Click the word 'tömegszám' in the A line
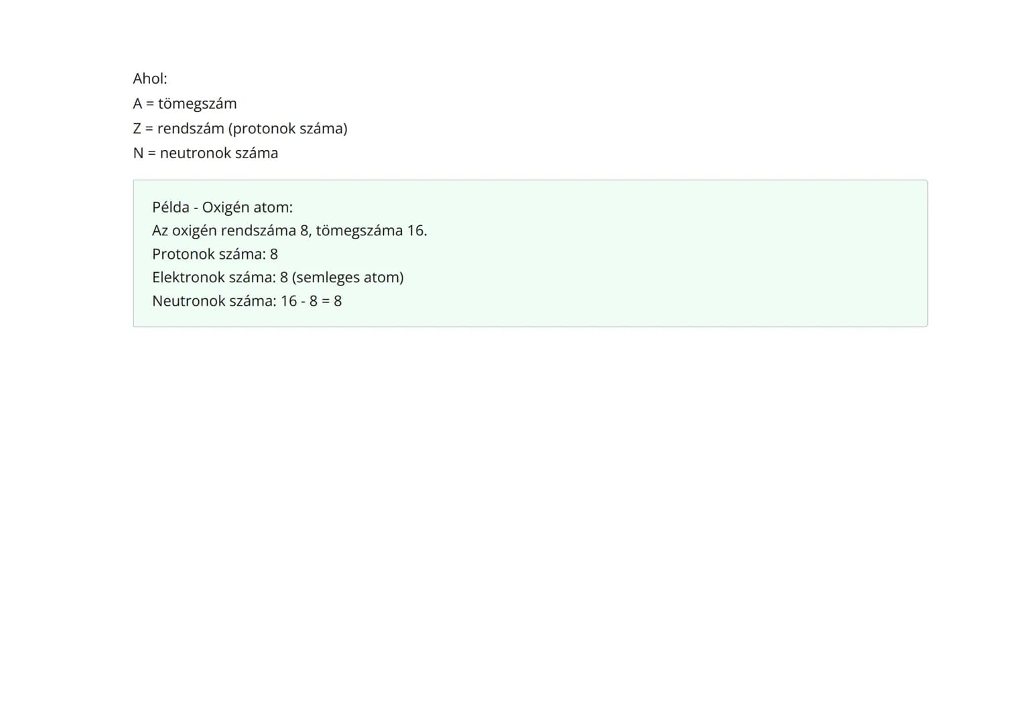 (x=198, y=103)
